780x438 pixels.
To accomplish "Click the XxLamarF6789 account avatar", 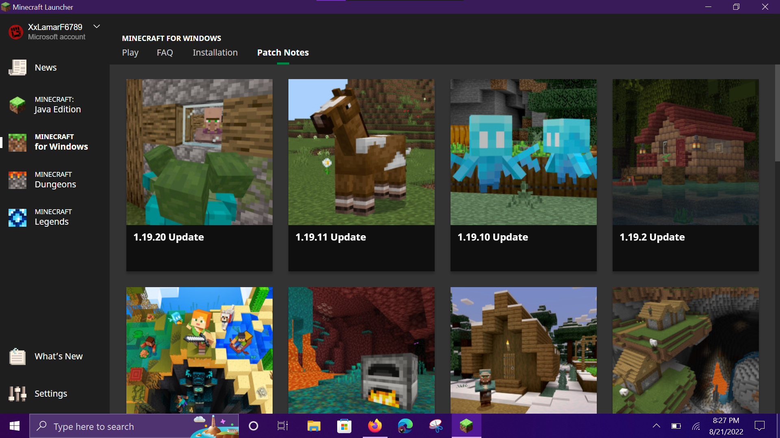I will click(x=16, y=32).
